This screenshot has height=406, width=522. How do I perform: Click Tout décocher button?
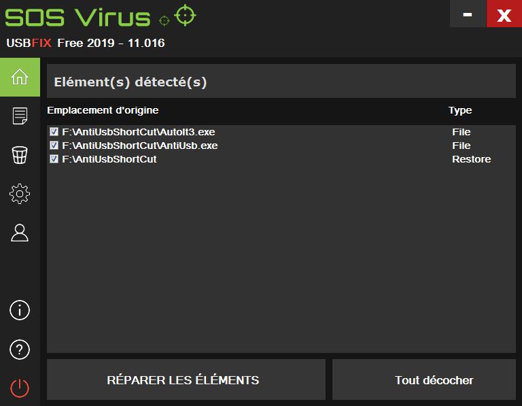(424, 379)
